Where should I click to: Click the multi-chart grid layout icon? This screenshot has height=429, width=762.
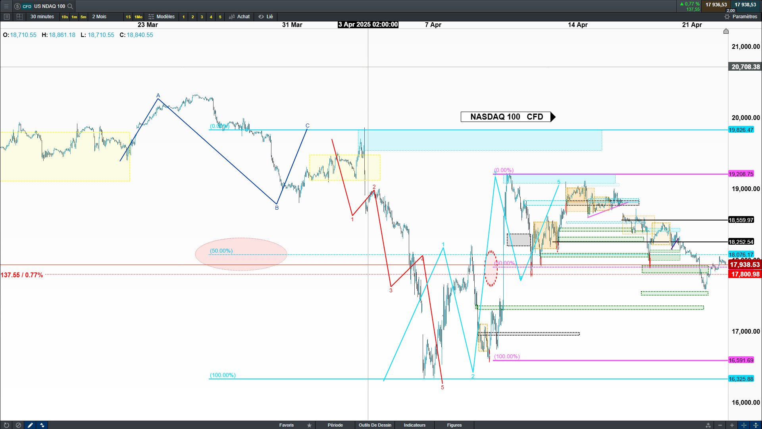[19, 17]
